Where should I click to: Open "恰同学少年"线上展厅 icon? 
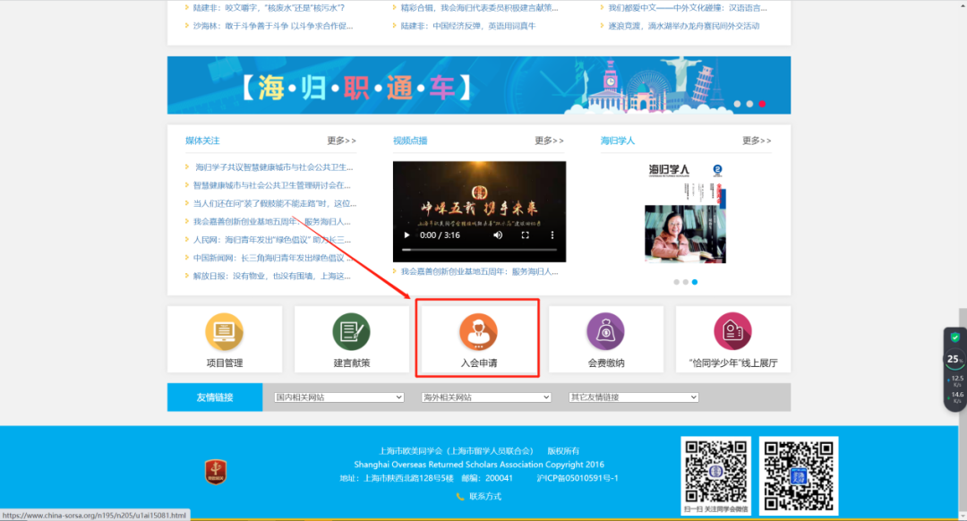point(732,332)
